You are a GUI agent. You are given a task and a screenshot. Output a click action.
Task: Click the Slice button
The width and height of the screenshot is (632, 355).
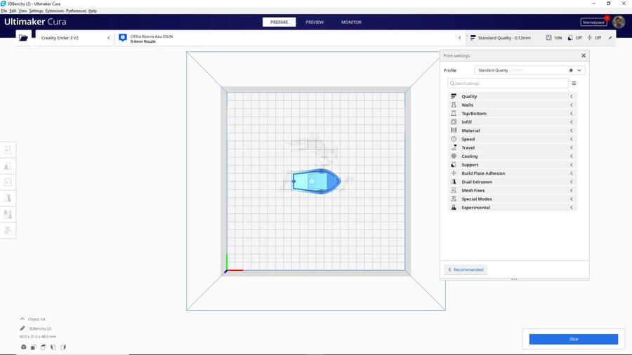(573, 339)
